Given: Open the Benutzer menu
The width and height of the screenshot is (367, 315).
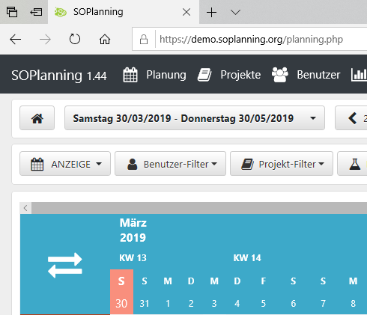Looking at the screenshot, I should click(306, 75).
